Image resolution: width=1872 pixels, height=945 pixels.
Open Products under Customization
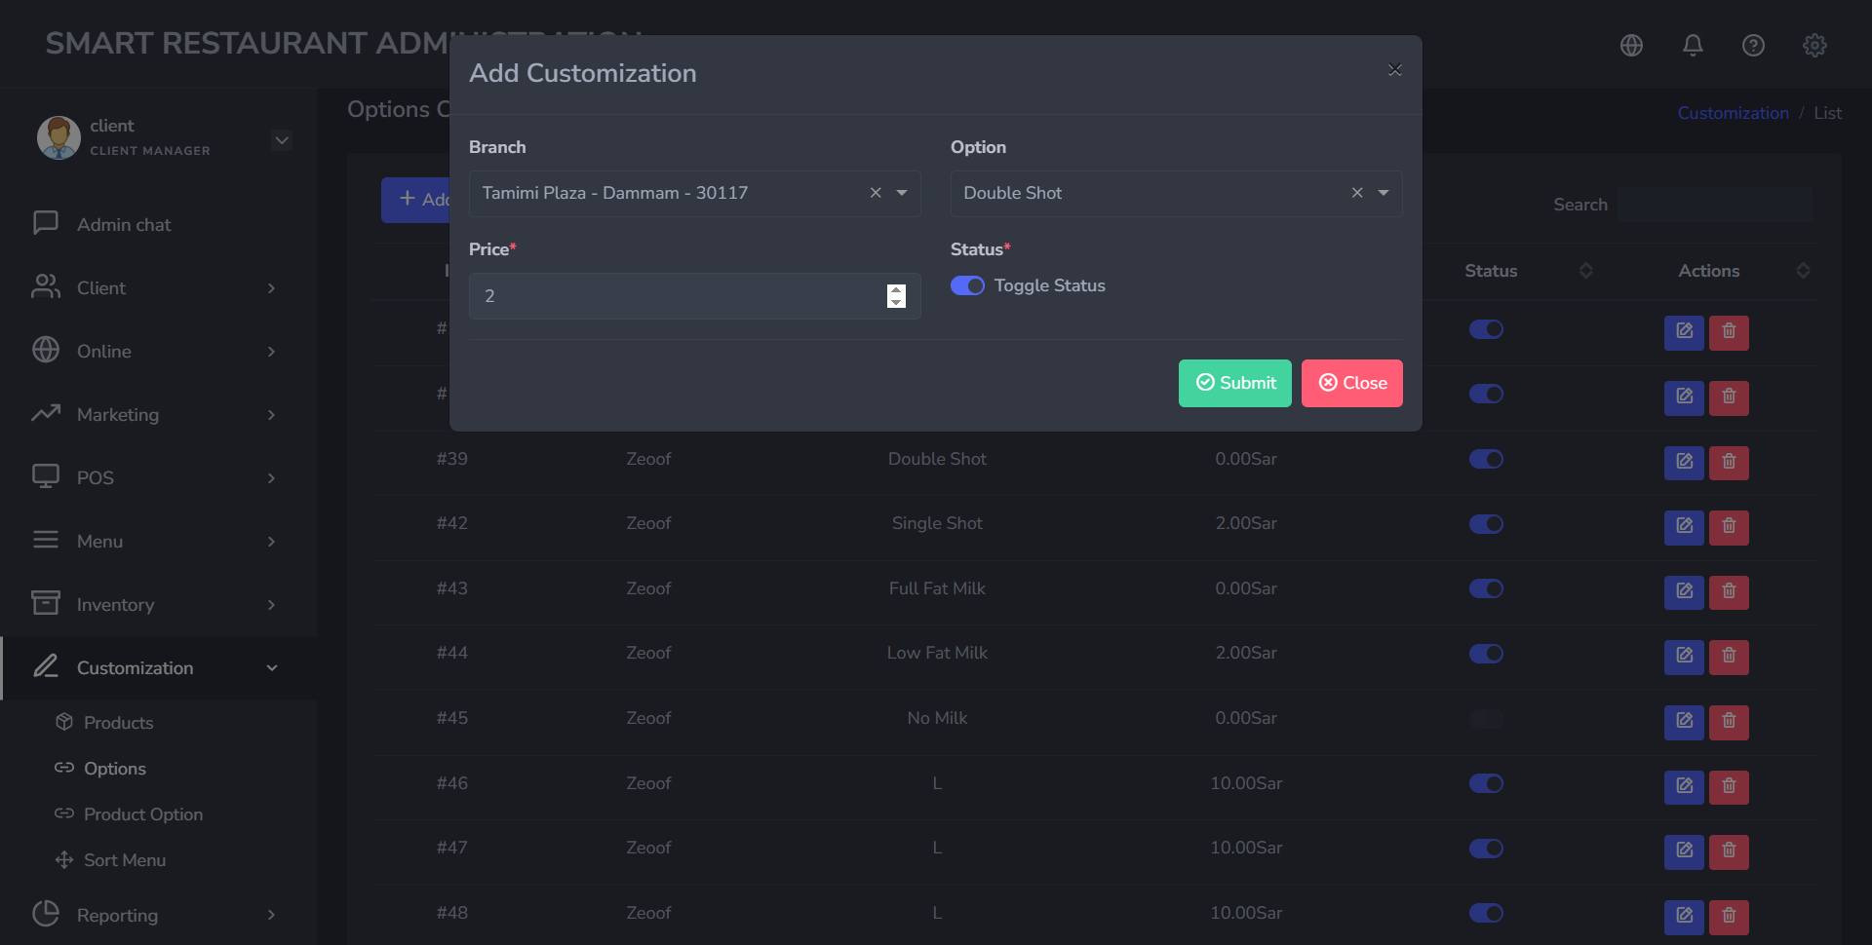pyautogui.click(x=118, y=723)
